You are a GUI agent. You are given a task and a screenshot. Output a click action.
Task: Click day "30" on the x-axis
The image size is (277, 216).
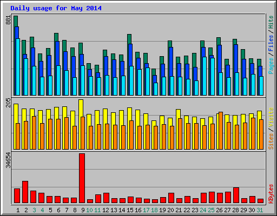(x=252, y=210)
